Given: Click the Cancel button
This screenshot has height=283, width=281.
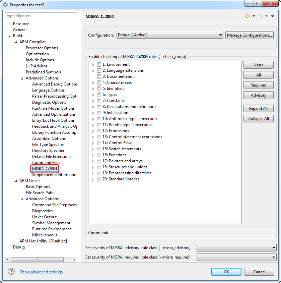Looking at the screenshot, I should click(259, 272).
